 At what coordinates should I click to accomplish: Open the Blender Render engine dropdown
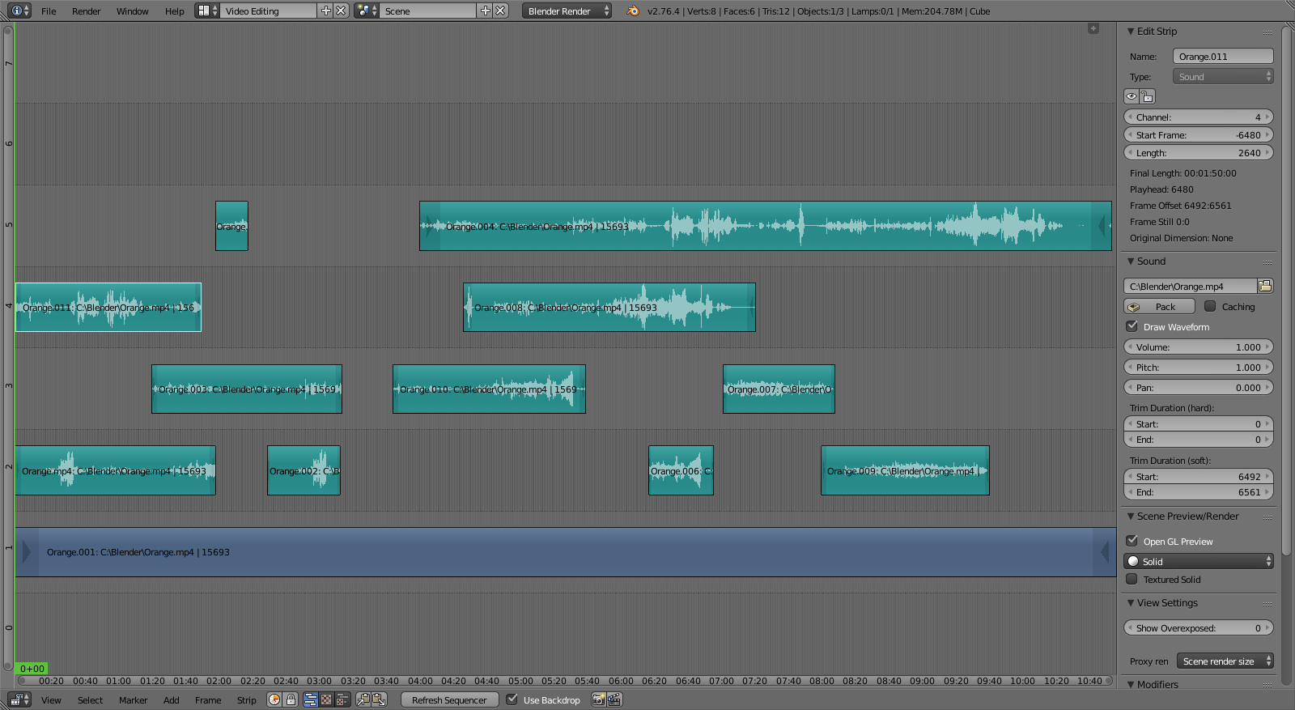pos(567,11)
